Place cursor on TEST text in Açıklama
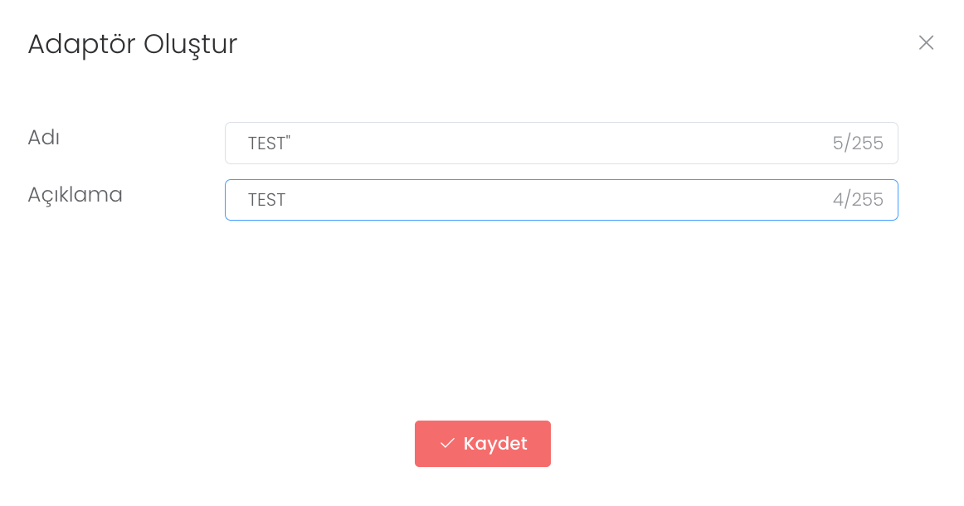 (266, 200)
